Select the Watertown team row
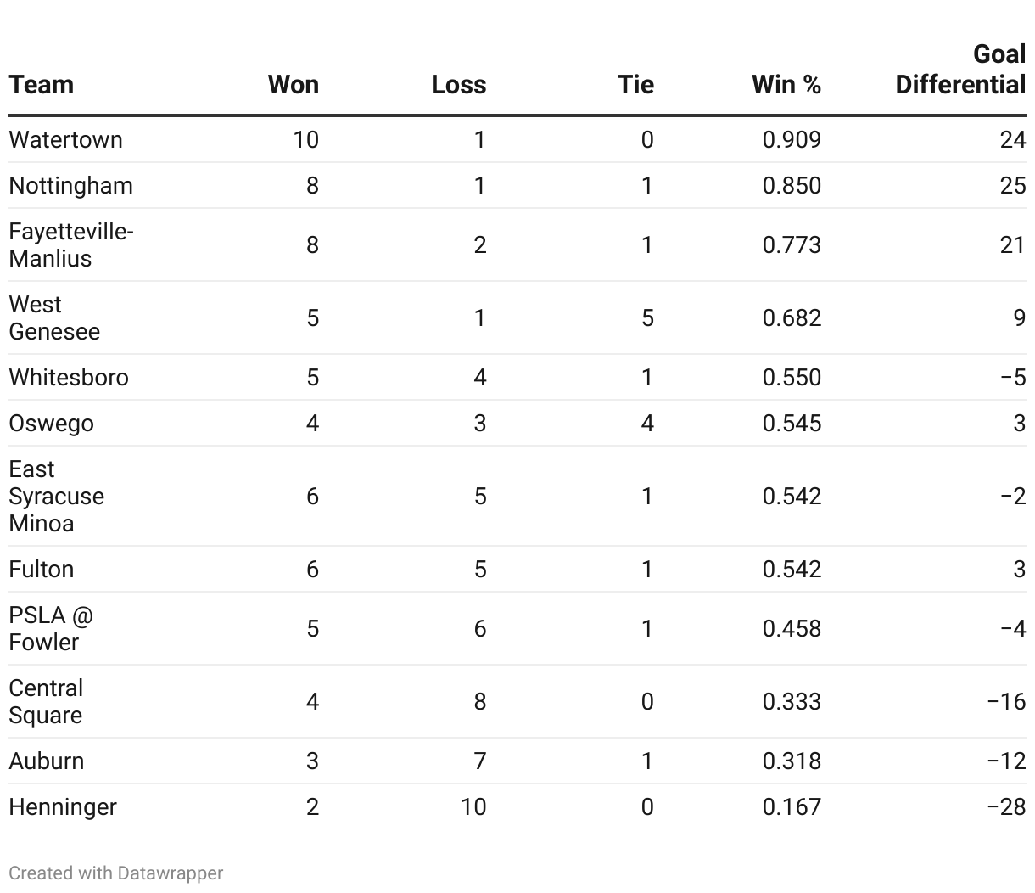This screenshot has width=1035, height=893. point(66,139)
